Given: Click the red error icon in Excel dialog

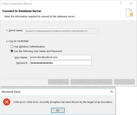Looking at the screenshot, I should click(7, 102).
